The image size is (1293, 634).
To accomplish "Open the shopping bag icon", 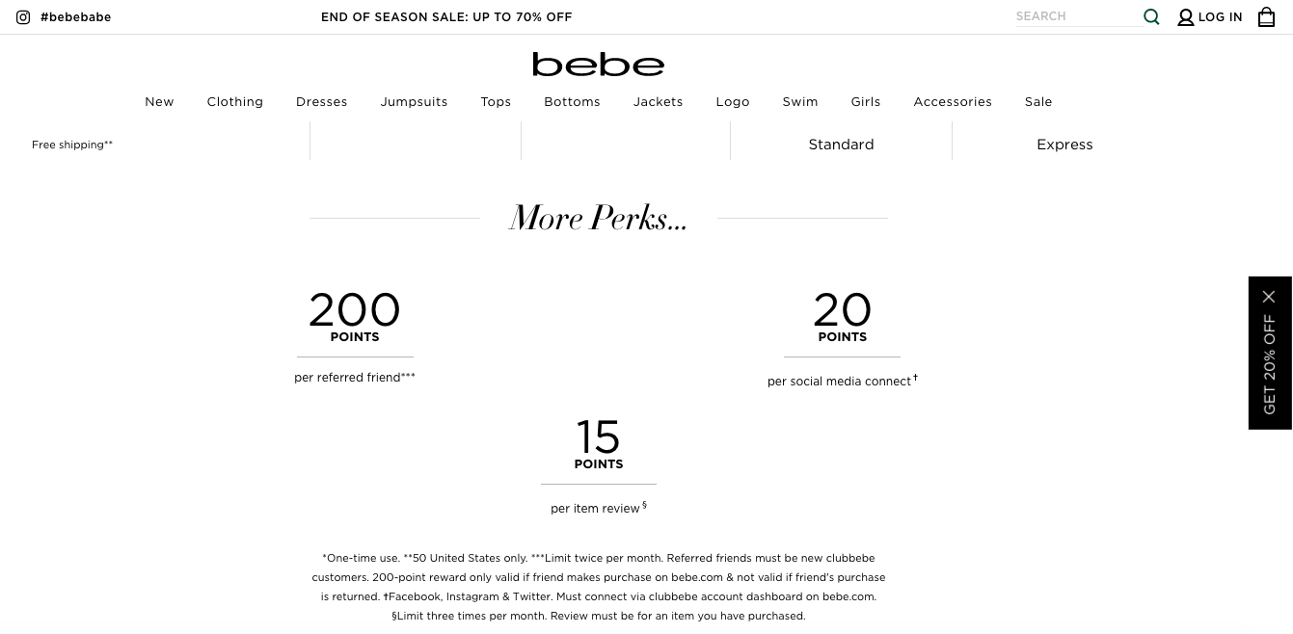I will pos(1266,16).
